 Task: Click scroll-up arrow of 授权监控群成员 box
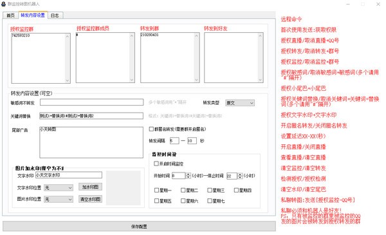132,36
